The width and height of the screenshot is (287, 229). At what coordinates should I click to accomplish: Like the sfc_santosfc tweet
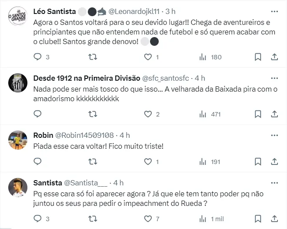[148, 114]
